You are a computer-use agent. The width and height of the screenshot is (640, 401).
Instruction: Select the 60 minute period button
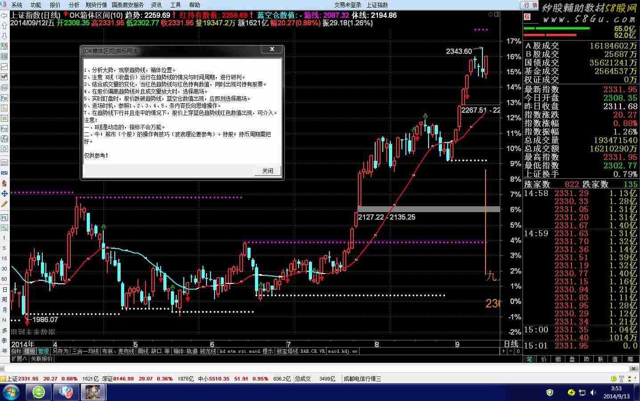tap(4, 279)
